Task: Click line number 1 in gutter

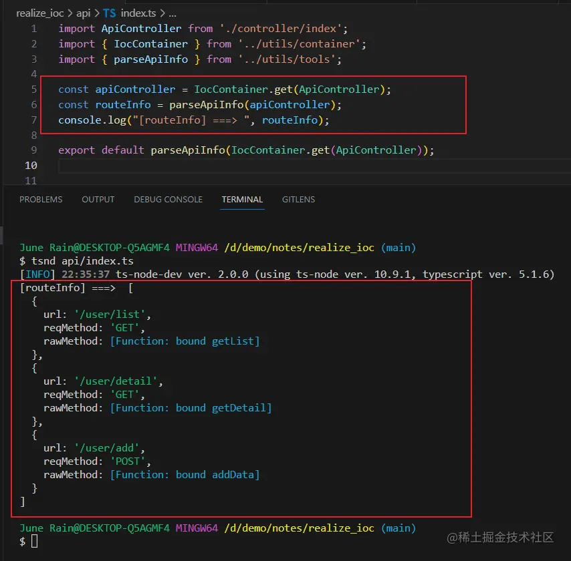Action: coord(34,28)
